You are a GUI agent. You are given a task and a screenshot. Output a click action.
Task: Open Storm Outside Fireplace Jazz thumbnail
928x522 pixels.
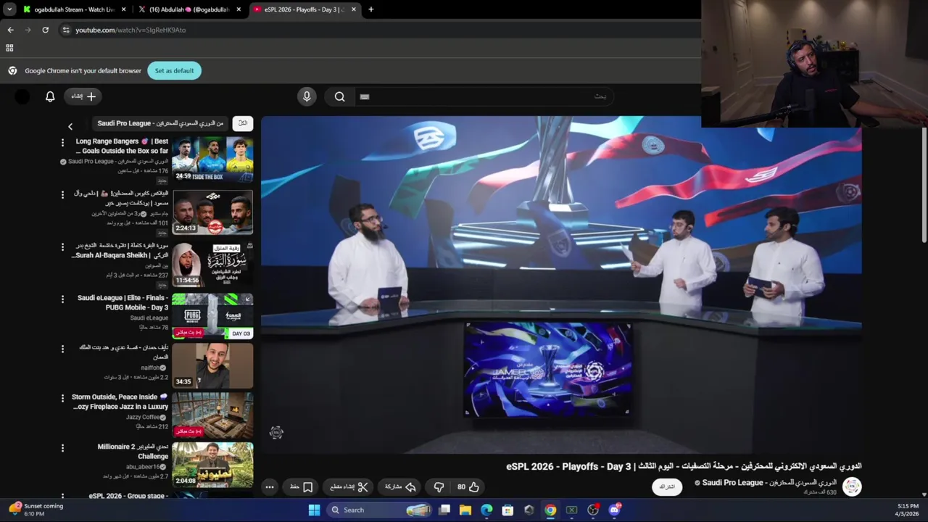(212, 415)
